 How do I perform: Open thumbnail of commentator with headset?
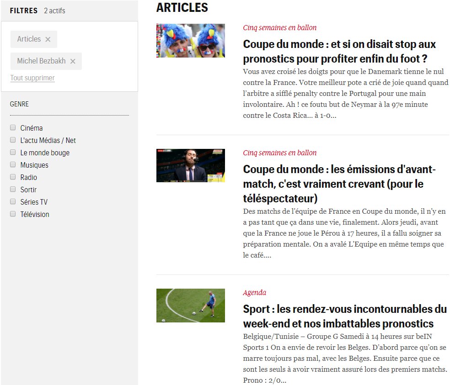[191, 165]
